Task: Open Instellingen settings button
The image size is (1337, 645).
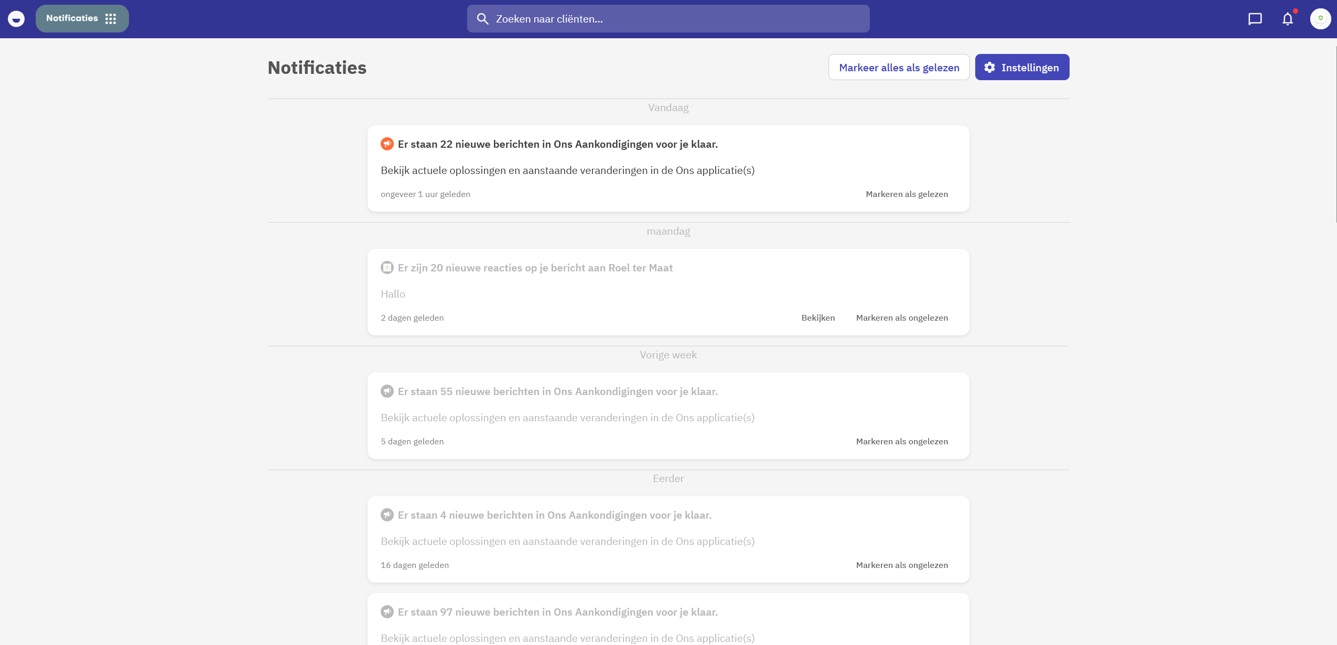Action: pyautogui.click(x=1022, y=67)
